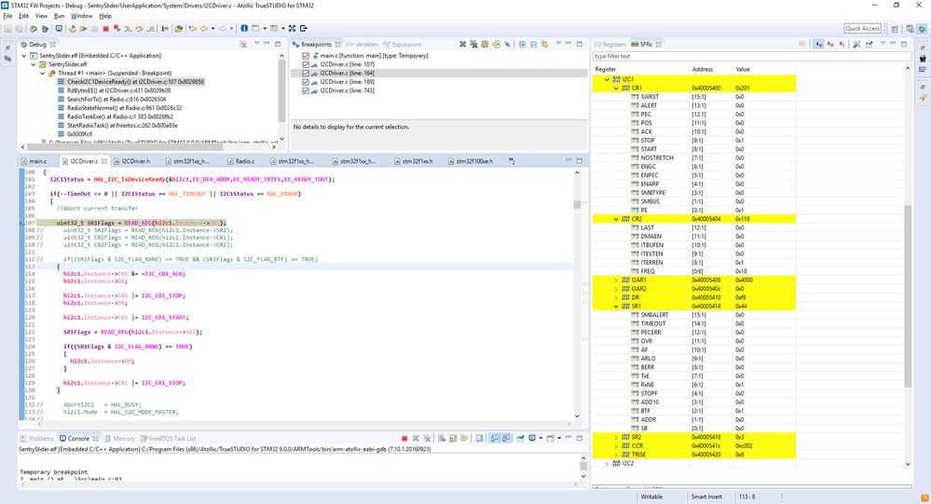Switch to the Variables tab
931x504 pixels.
tap(363, 45)
